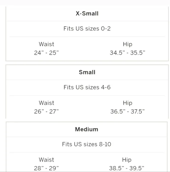
Task: Click Small waist value 26" - 27"
Action: click(46, 112)
